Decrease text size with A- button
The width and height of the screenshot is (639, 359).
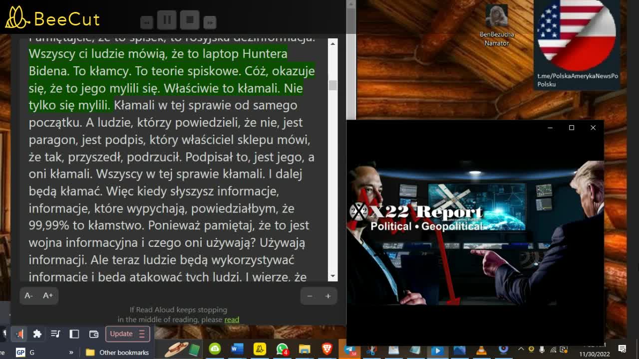tap(29, 296)
